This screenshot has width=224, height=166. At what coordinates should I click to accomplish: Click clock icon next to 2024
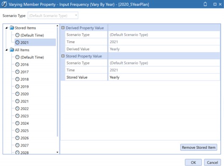pyautogui.click(x=17, y=123)
